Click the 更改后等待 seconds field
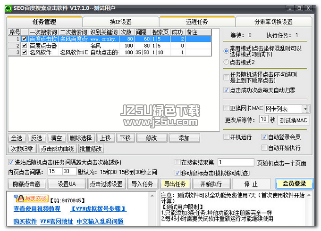The image size is (321, 231). tap(264, 119)
